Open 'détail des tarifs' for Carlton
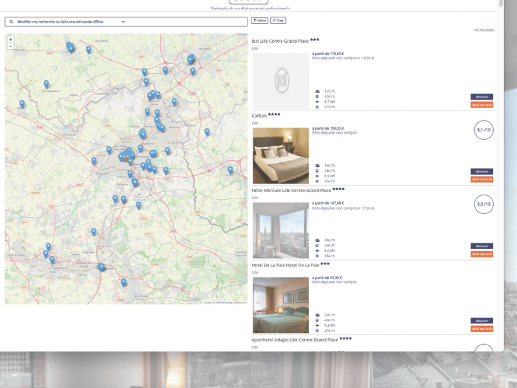Image resolution: width=517 pixels, height=388 pixels. [x=481, y=180]
